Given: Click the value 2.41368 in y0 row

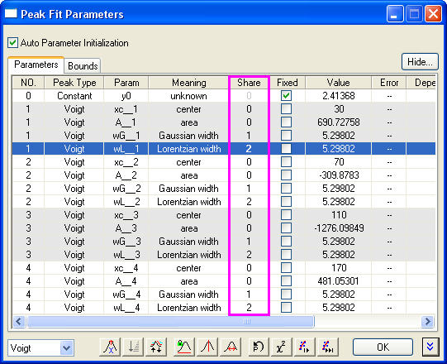Looking at the screenshot, I should 339,96.
